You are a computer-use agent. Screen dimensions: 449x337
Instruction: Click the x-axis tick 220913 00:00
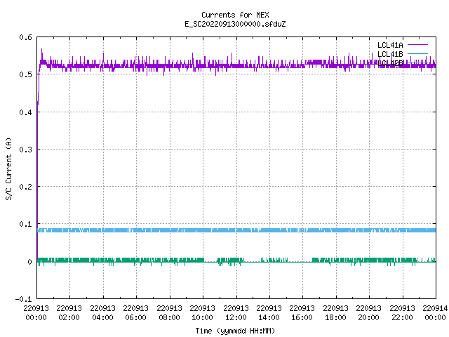pos(36,313)
